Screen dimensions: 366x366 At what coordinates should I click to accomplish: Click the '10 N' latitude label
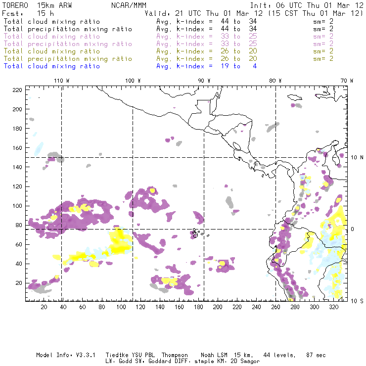(x=357, y=158)
